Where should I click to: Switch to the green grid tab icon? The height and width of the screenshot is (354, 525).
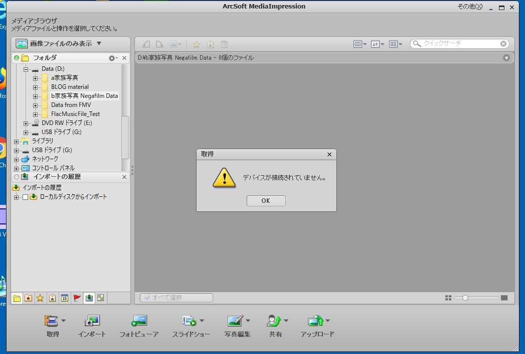101,298
